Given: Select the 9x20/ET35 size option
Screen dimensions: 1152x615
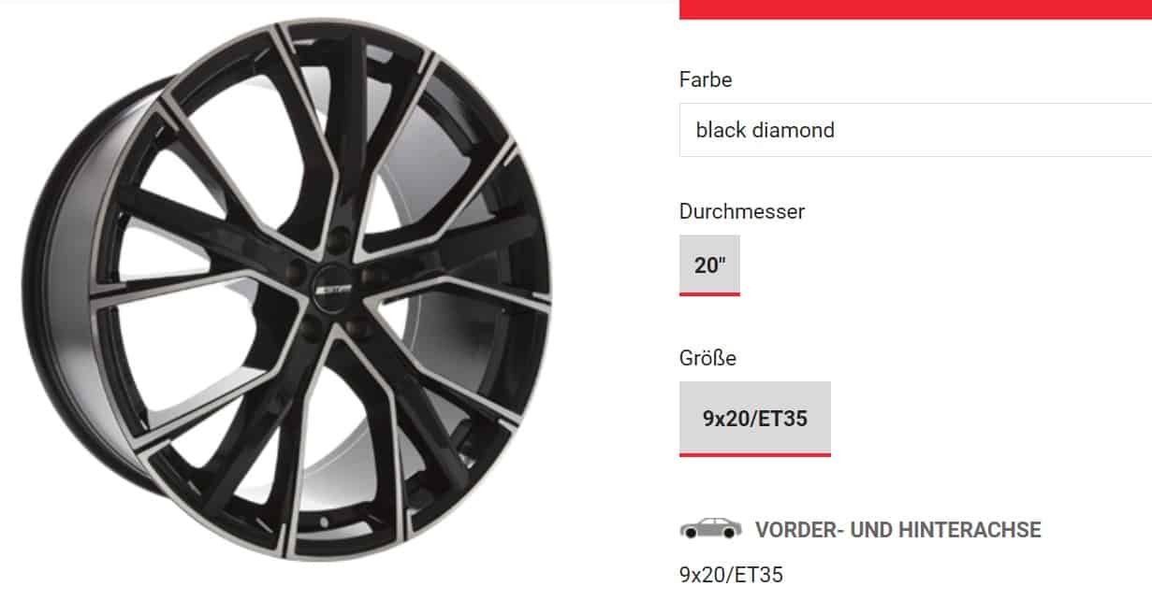Looking at the screenshot, I should pyautogui.click(x=755, y=419).
